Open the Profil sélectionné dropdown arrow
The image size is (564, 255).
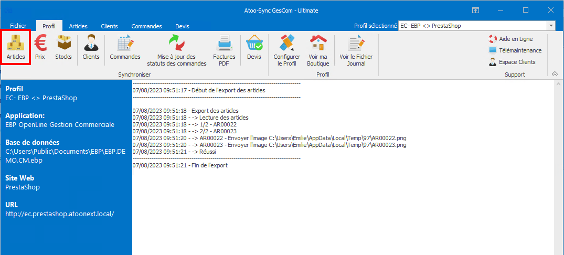[x=551, y=26]
